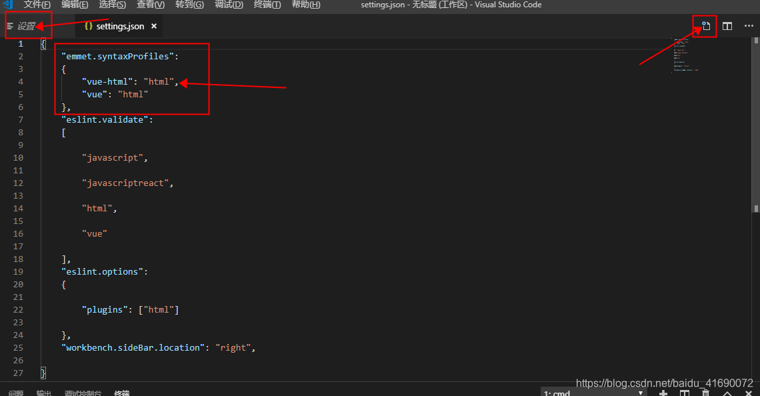Create a new terminal with plus icon
The width and height of the screenshot is (760, 396).
(663, 393)
